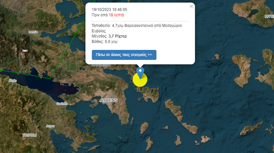This screenshot has height=153, width=274.
Task: Click the blue location marker pin
Action: 140,72
